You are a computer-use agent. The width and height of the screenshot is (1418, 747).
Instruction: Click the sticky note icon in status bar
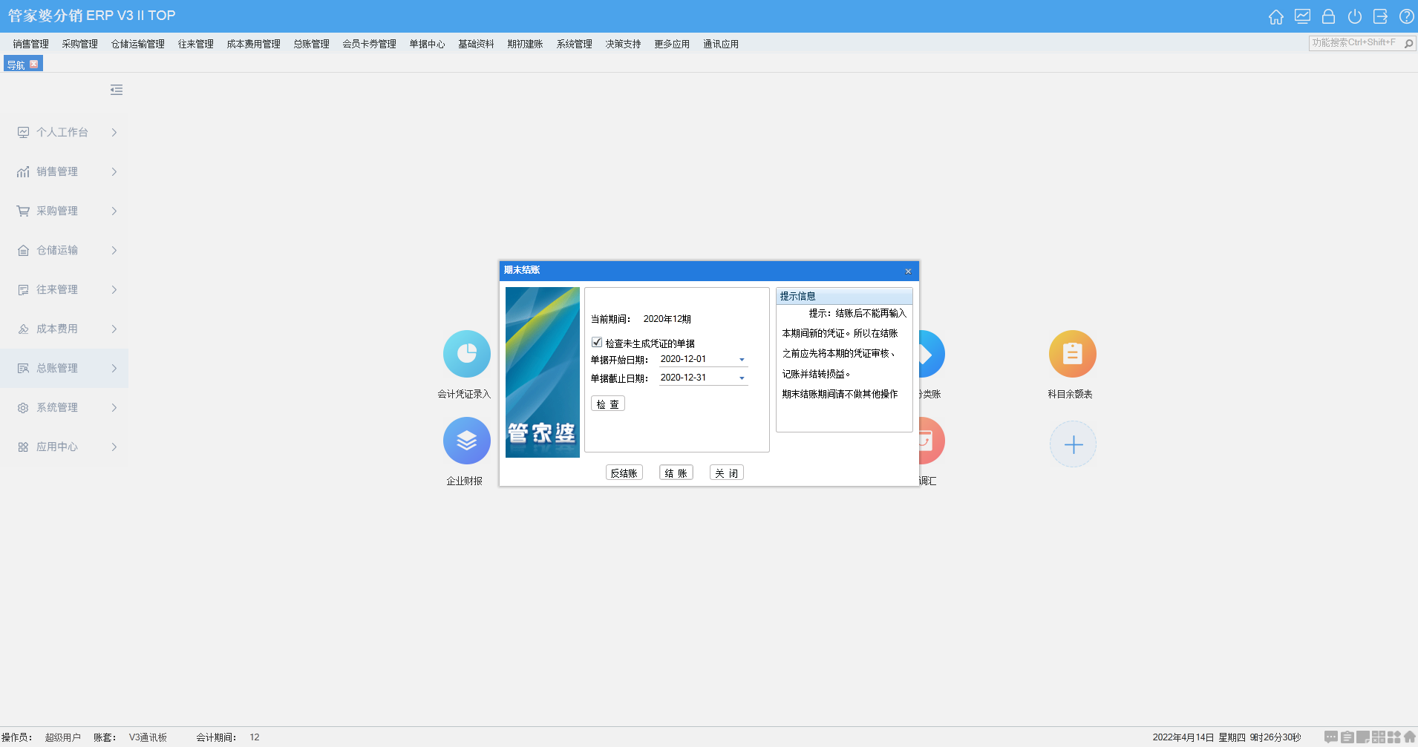point(1363,737)
